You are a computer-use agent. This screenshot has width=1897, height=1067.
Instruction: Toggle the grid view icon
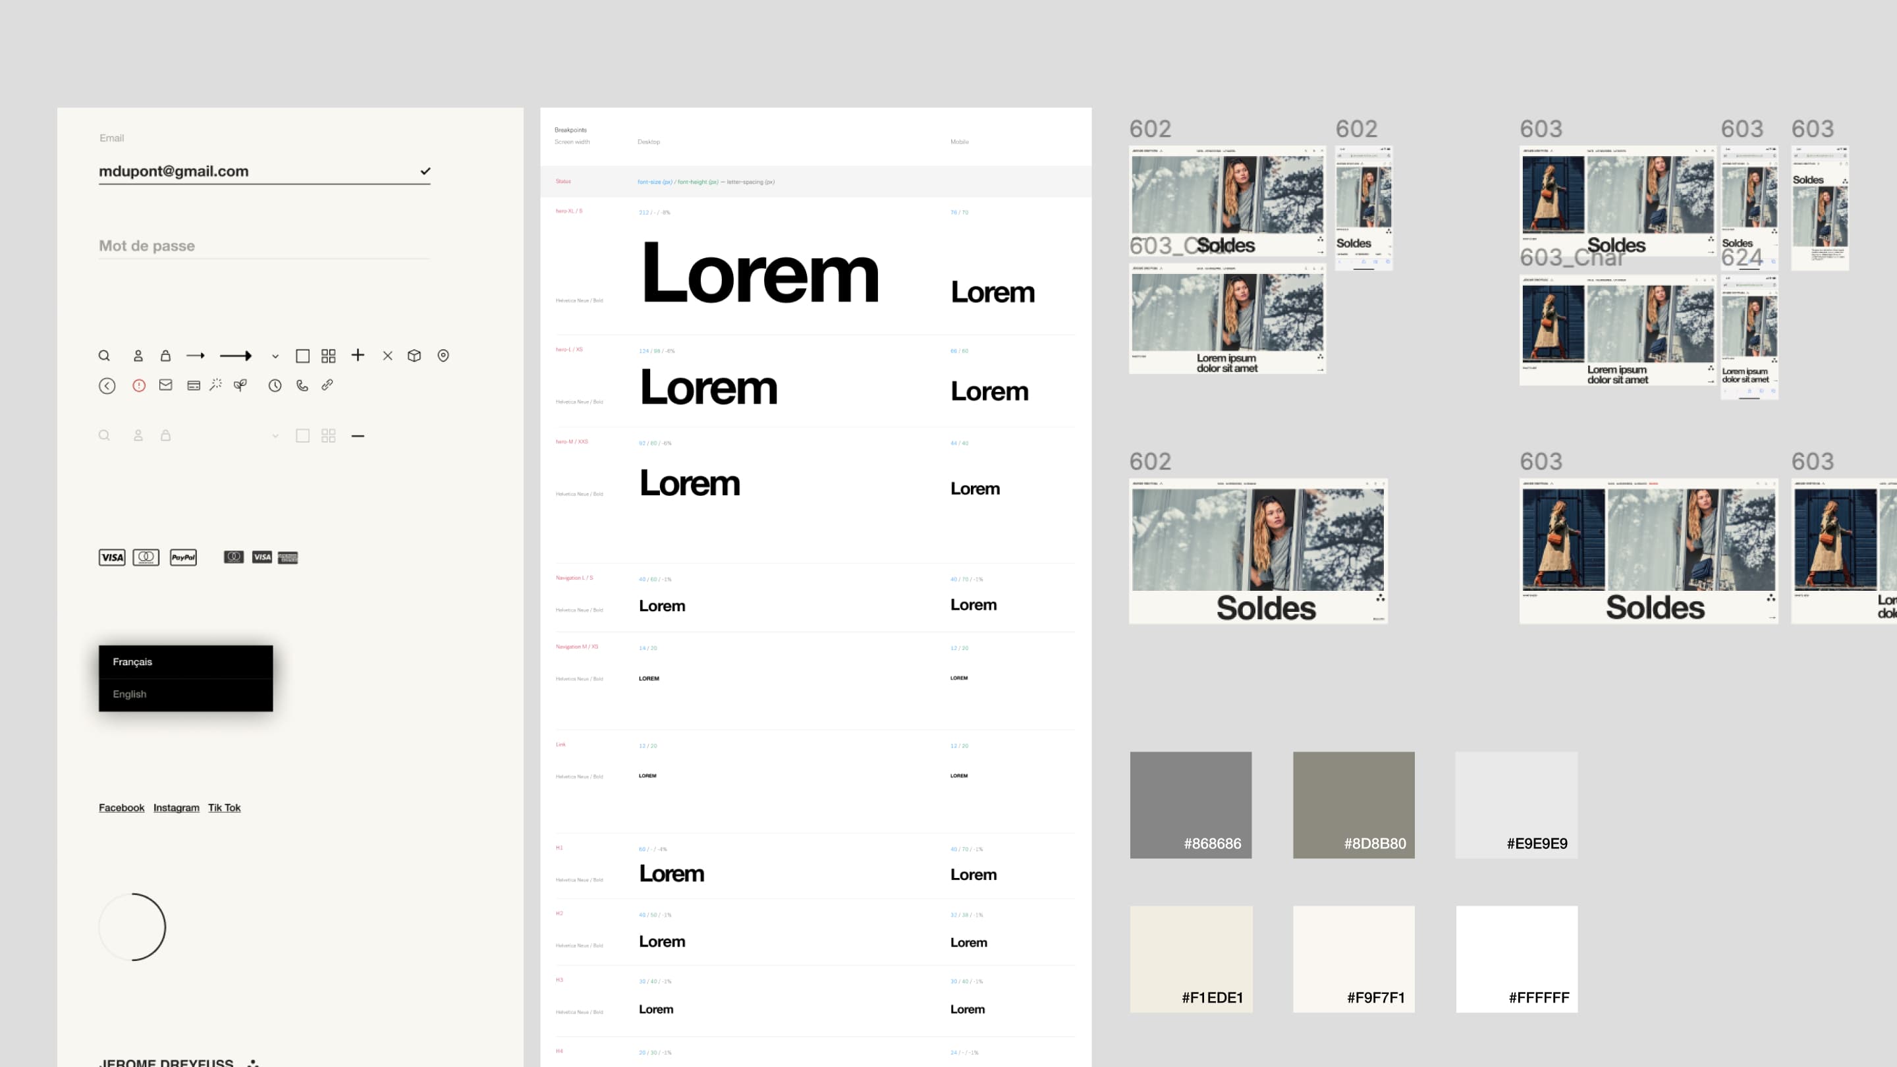tap(329, 355)
